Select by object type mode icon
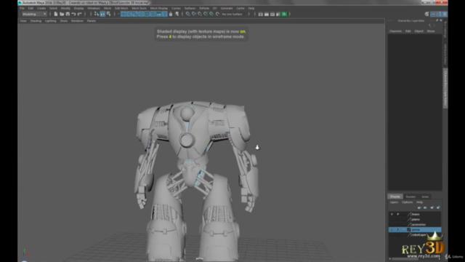The width and height of the screenshot is (465, 262). pos(102,14)
